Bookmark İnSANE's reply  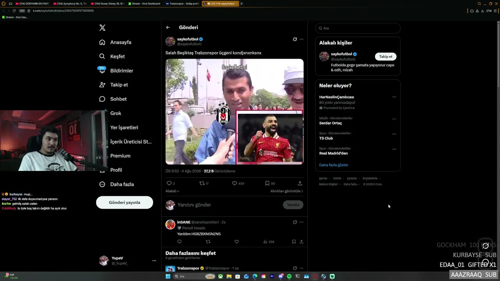point(294,242)
